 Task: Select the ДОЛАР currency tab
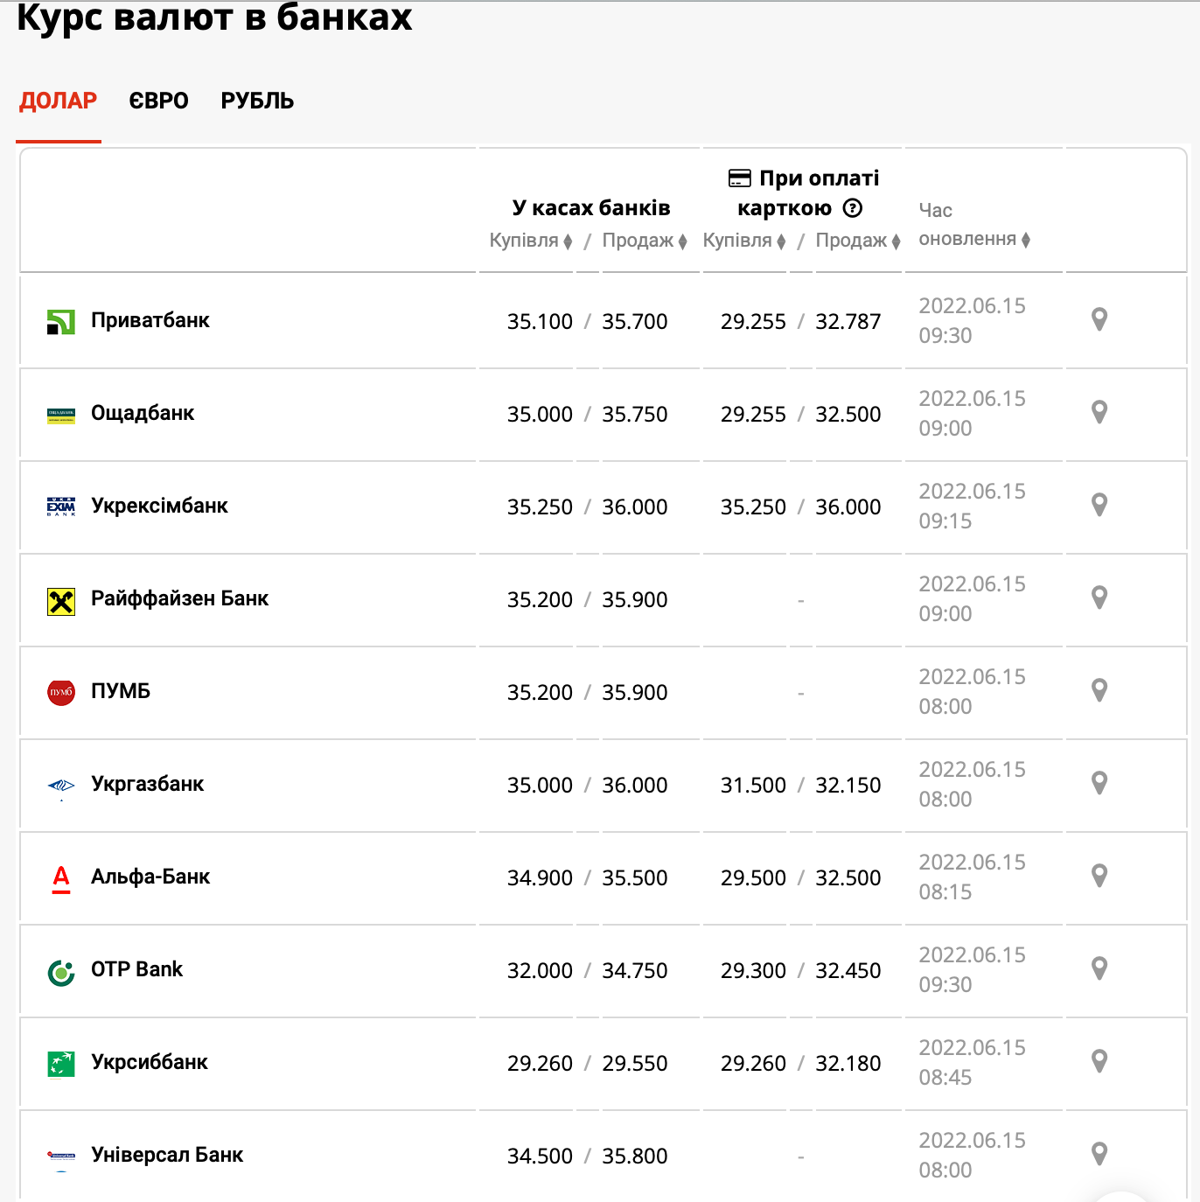coord(59,101)
